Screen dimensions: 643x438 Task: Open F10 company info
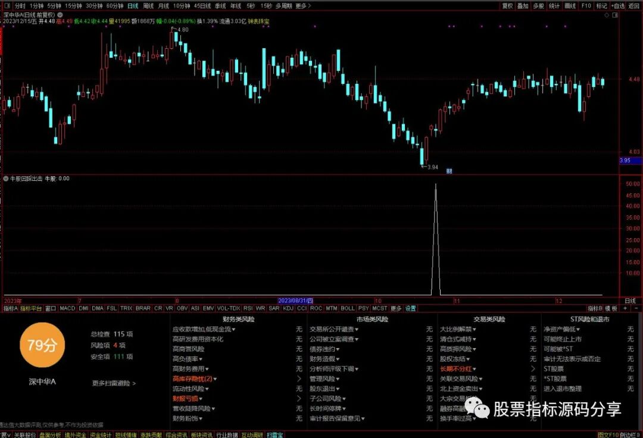coord(586,6)
